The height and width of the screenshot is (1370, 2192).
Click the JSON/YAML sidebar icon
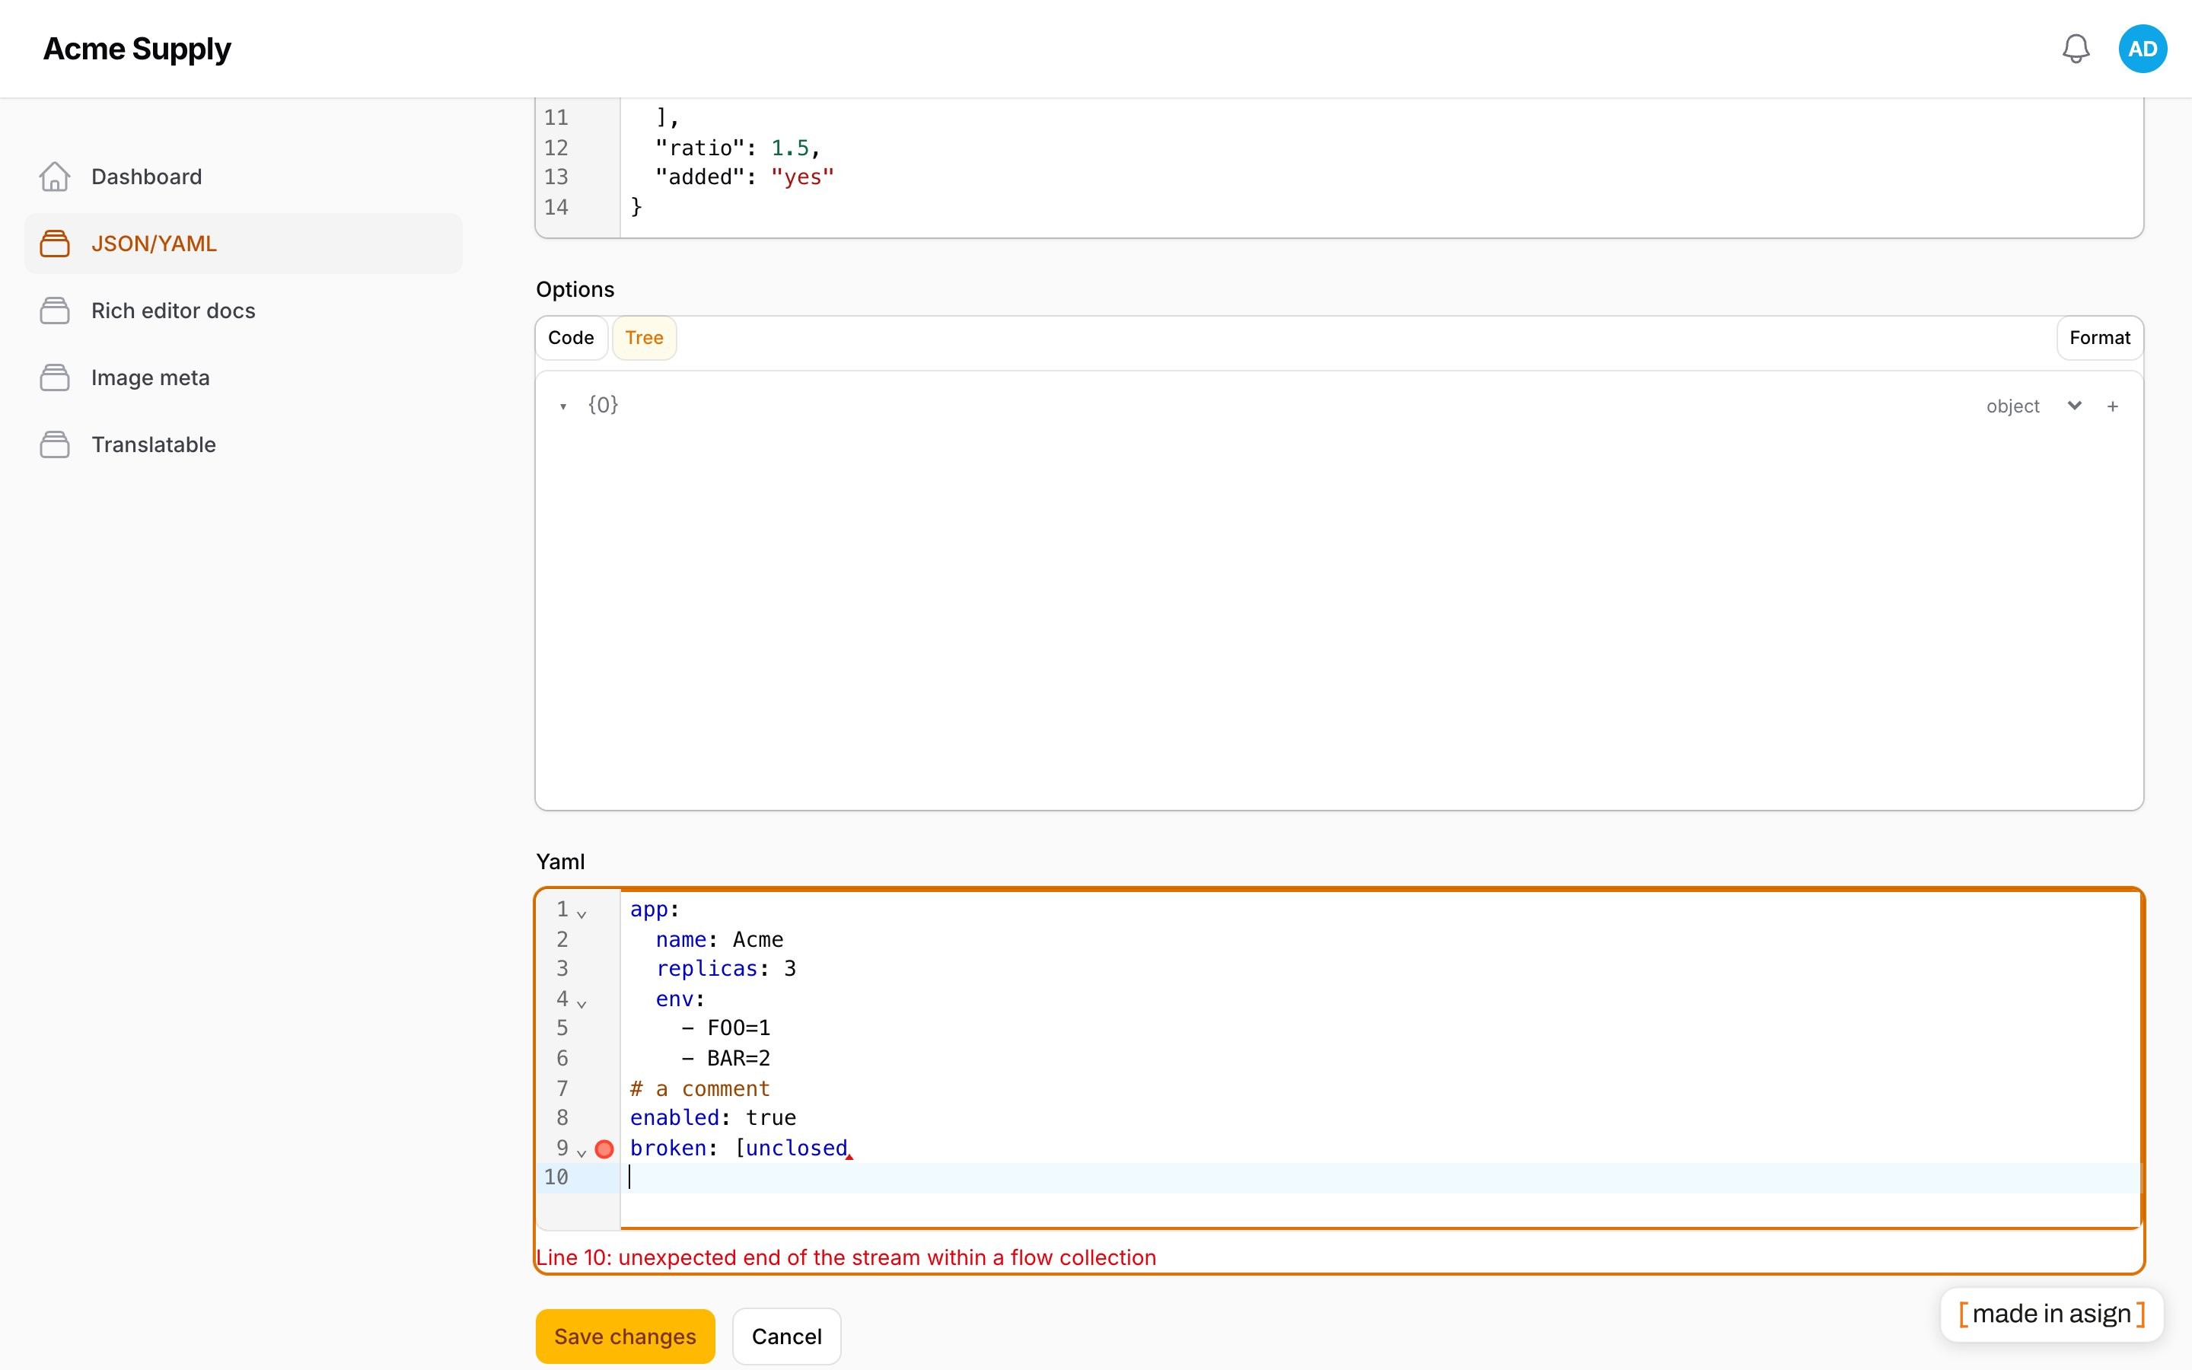click(54, 244)
